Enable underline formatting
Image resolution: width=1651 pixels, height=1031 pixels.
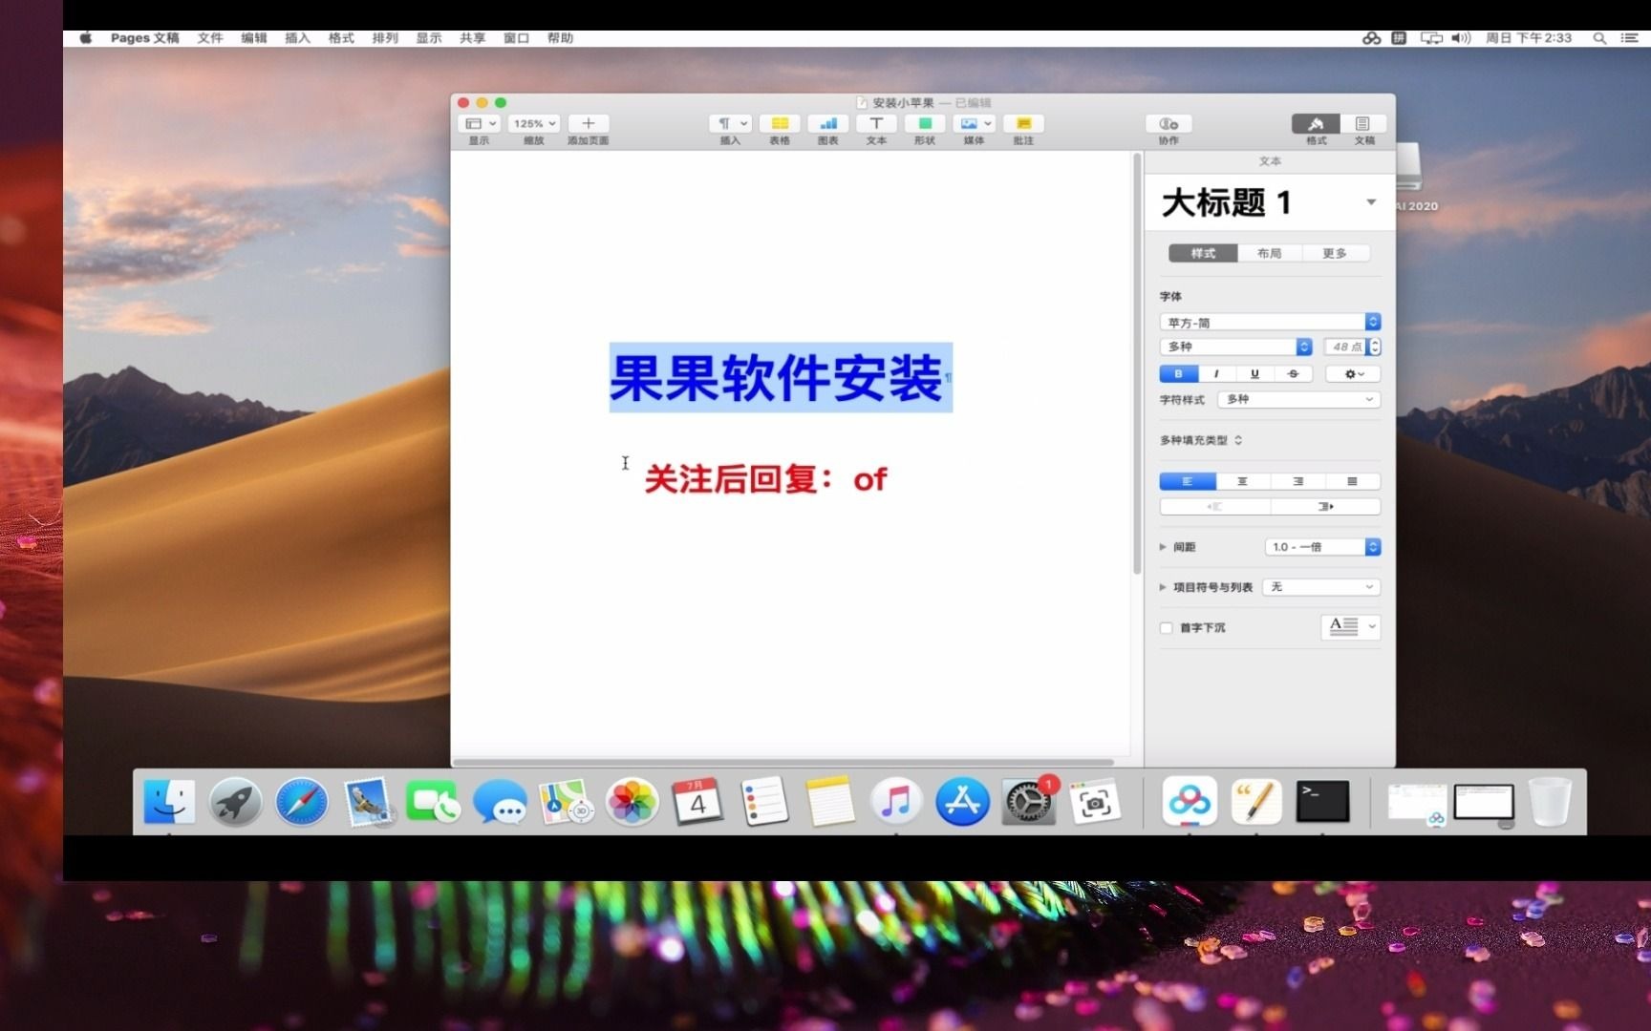(1254, 373)
